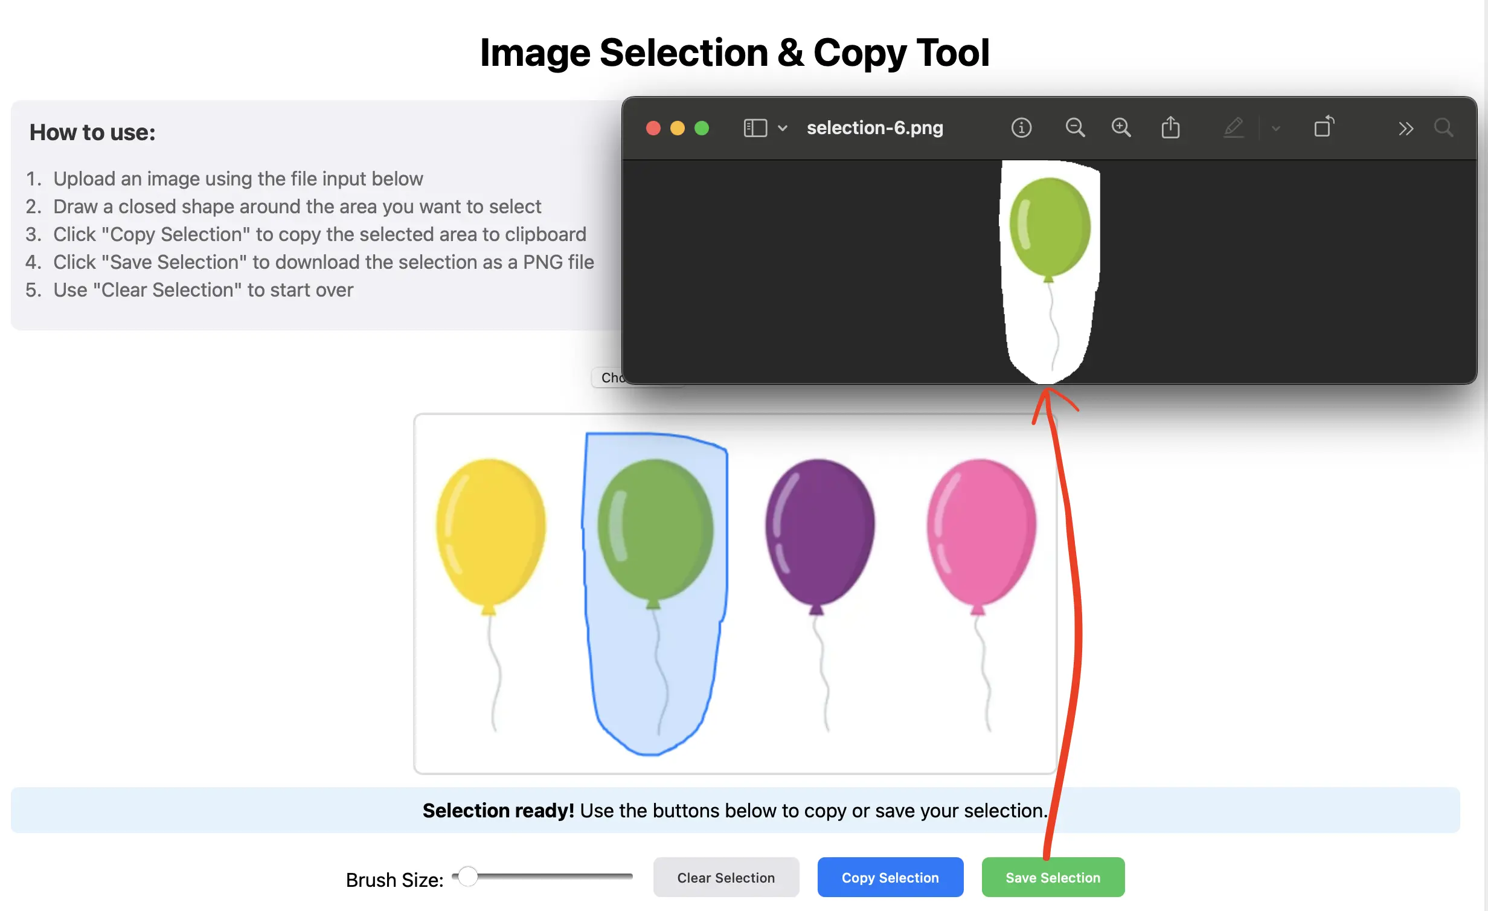This screenshot has width=1488, height=911.
Task: Click the partially hidden Choose file button
Action: [x=608, y=378]
